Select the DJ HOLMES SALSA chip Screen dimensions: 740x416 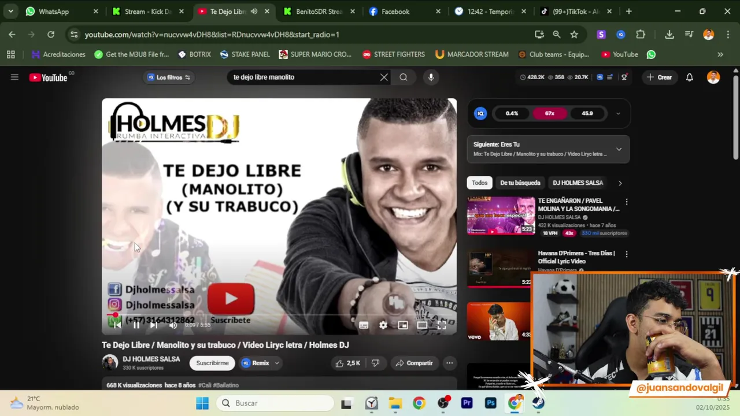578,183
